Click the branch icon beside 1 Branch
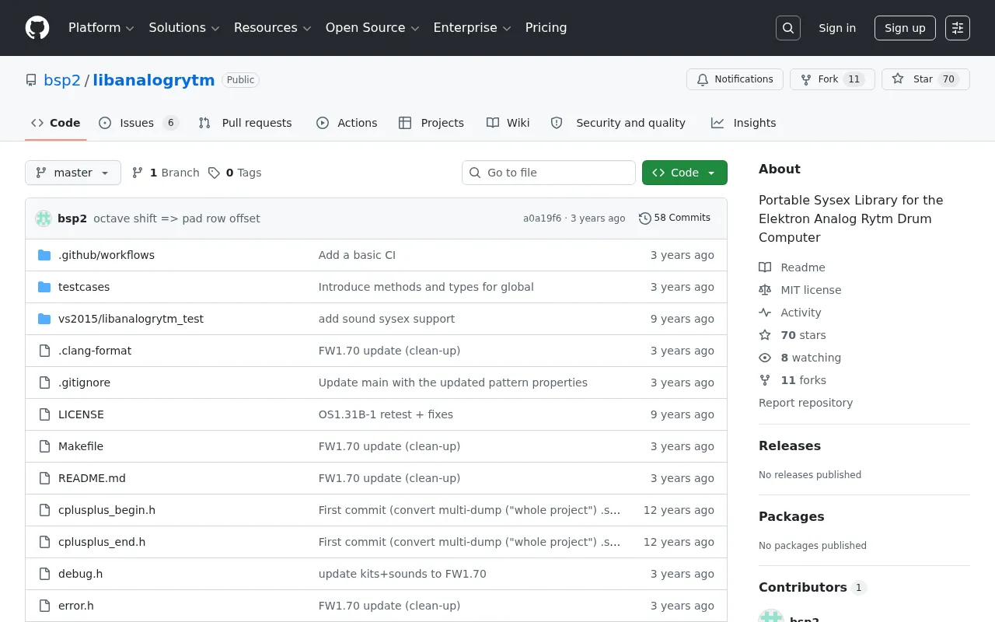Screen dimensions: 995x622 (x=138, y=173)
